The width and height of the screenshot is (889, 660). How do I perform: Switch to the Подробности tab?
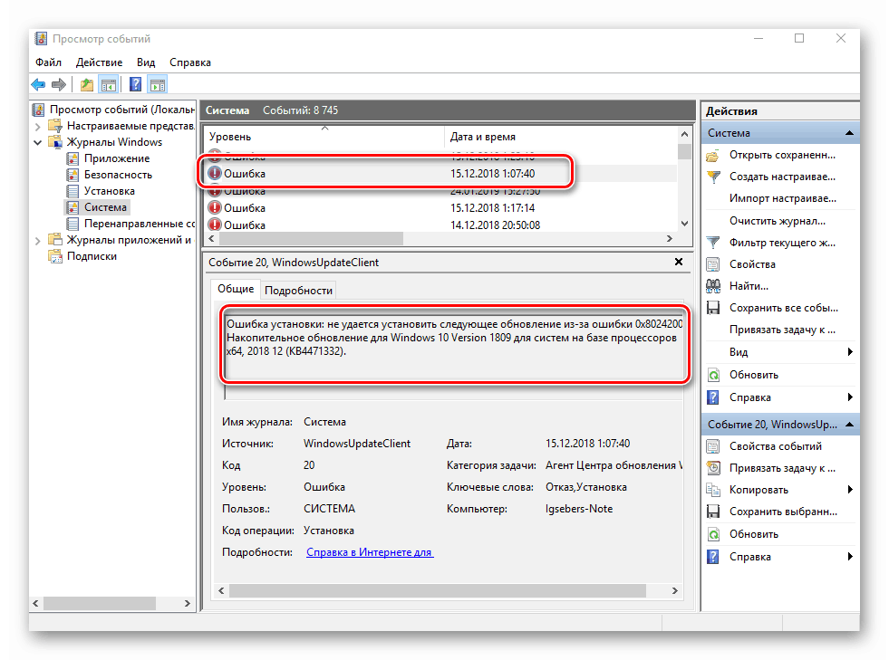click(x=298, y=290)
